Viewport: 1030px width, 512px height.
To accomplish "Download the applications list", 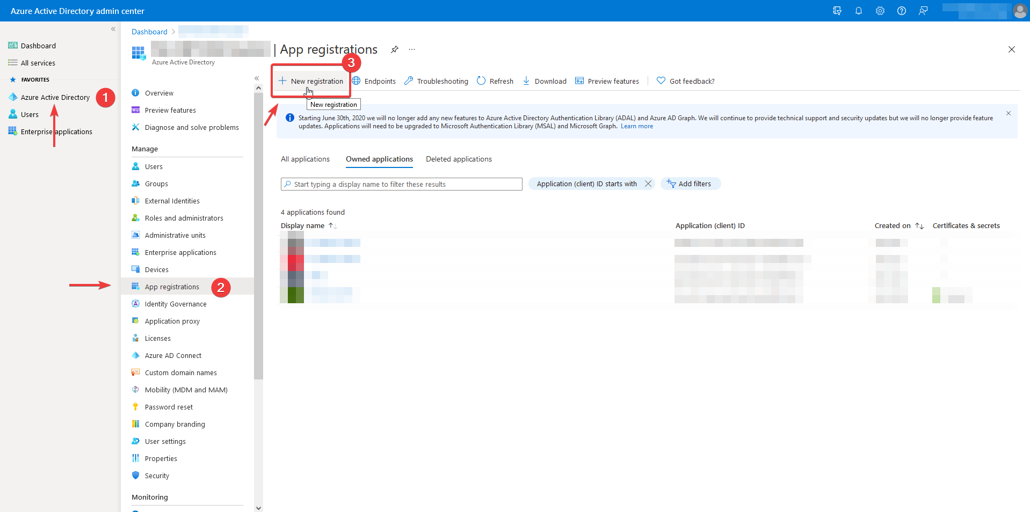I will click(544, 81).
